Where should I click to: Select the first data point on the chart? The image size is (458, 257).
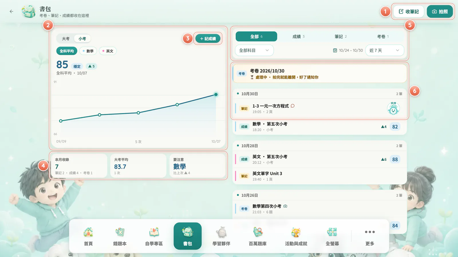click(x=61, y=121)
